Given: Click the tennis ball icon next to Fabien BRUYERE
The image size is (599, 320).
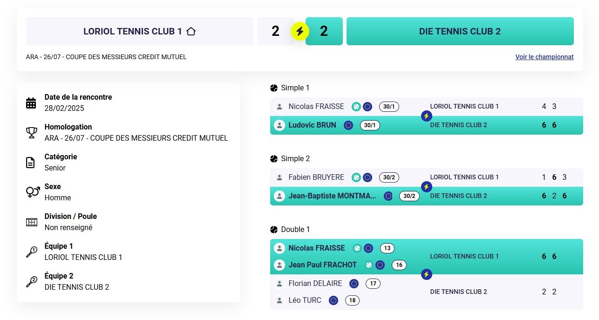Looking at the screenshot, I should [356, 177].
